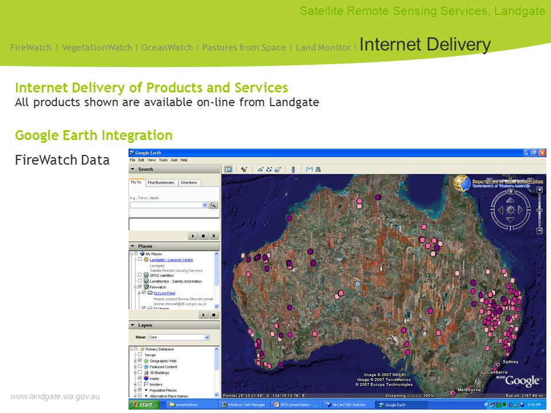Screen dimensions: 551x413
Task: Uncheck the Geographic Web layer checkbox
Action: click(x=140, y=361)
